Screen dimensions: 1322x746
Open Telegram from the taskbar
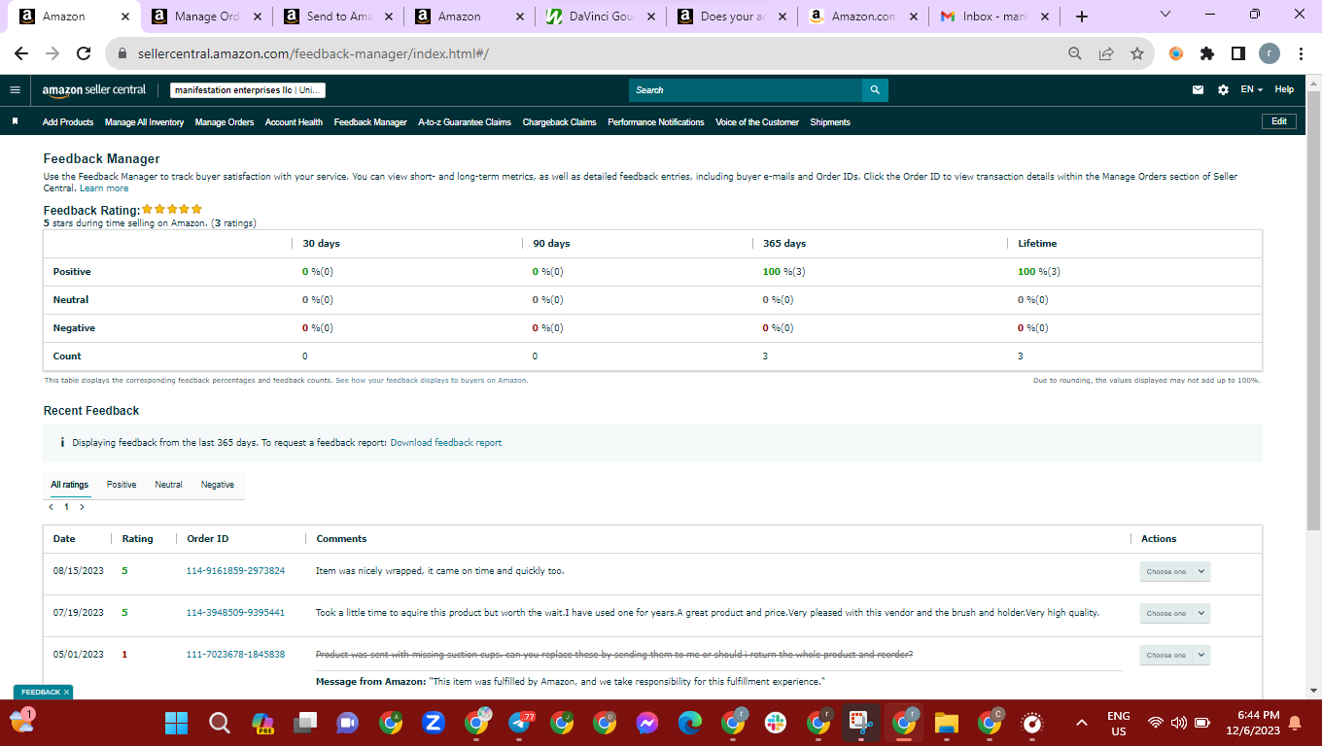pyautogui.click(x=519, y=723)
